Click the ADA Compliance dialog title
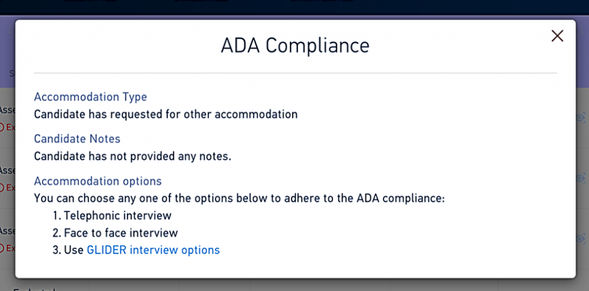 click(295, 46)
